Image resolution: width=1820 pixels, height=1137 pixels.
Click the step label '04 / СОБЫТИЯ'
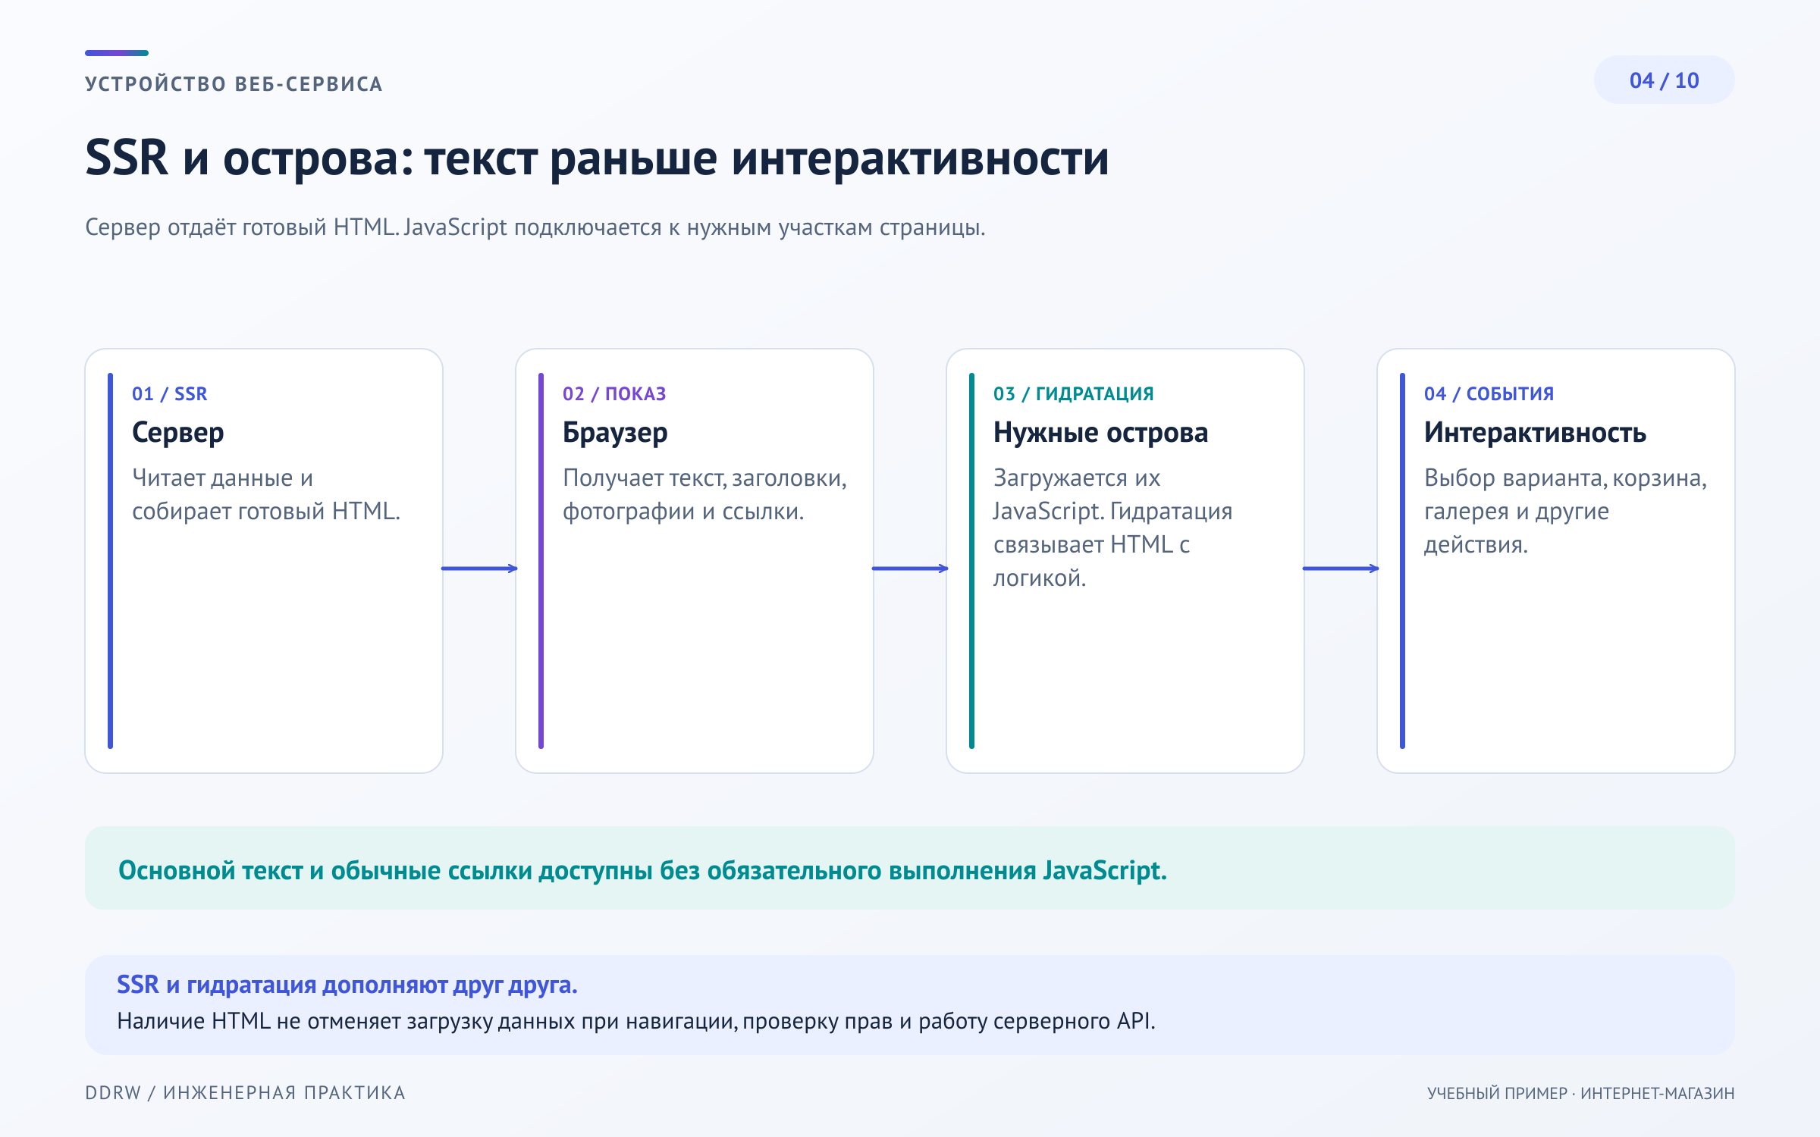[x=1489, y=393]
